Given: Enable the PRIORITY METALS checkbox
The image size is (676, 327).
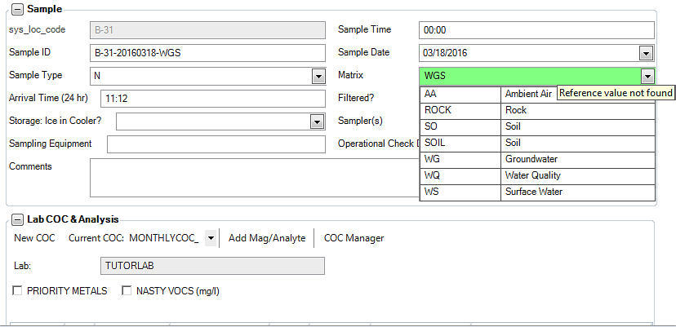Looking at the screenshot, I should (18, 290).
